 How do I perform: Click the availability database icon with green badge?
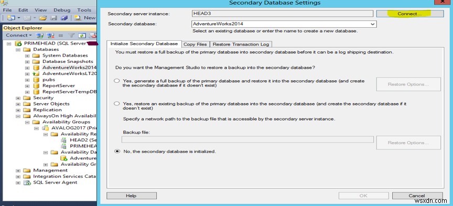pyautogui.click(x=64, y=158)
